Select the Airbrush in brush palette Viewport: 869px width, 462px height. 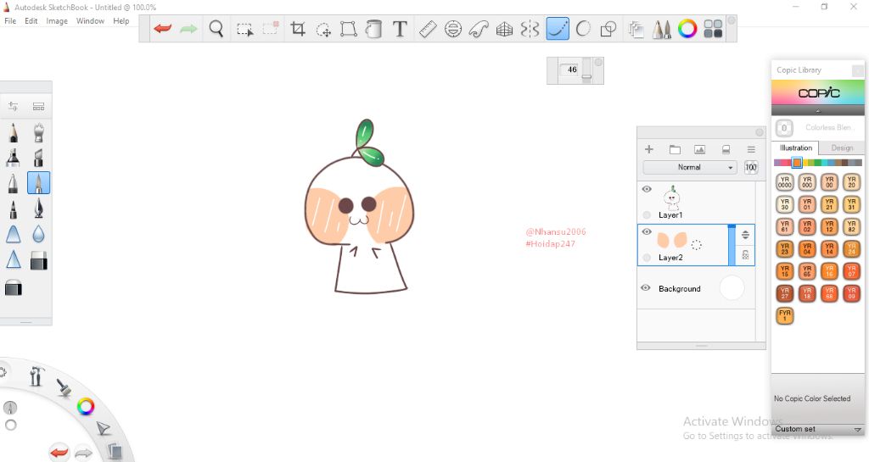point(38,133)
